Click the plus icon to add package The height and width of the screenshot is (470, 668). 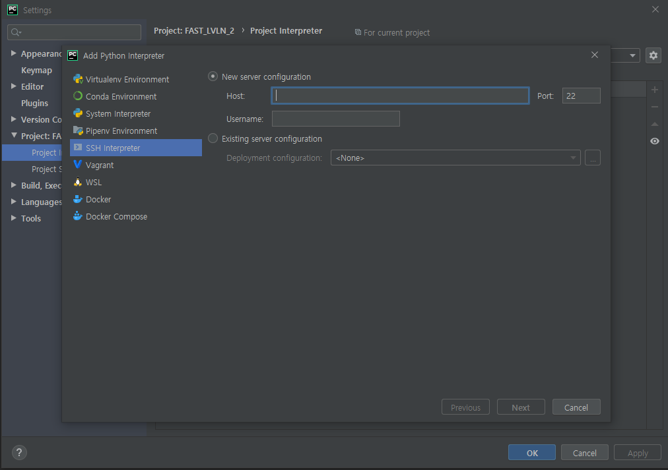coord(655,90)
